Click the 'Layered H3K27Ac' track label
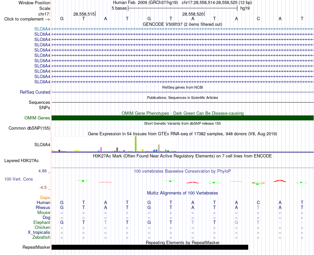The image size is (314, 255). (x=21, y=161)
